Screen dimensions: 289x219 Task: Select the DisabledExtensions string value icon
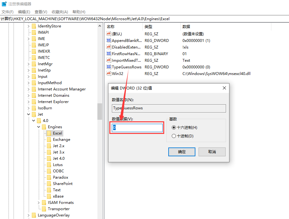(x=108, y=47)
